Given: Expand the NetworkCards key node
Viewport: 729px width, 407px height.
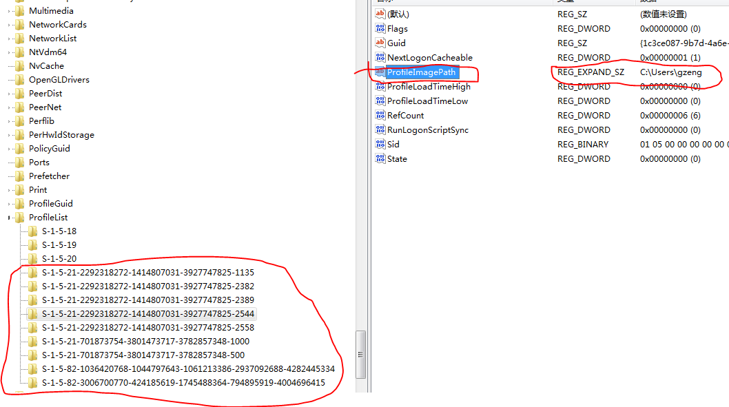Looking at the screenshot, I should coord(10,25).
